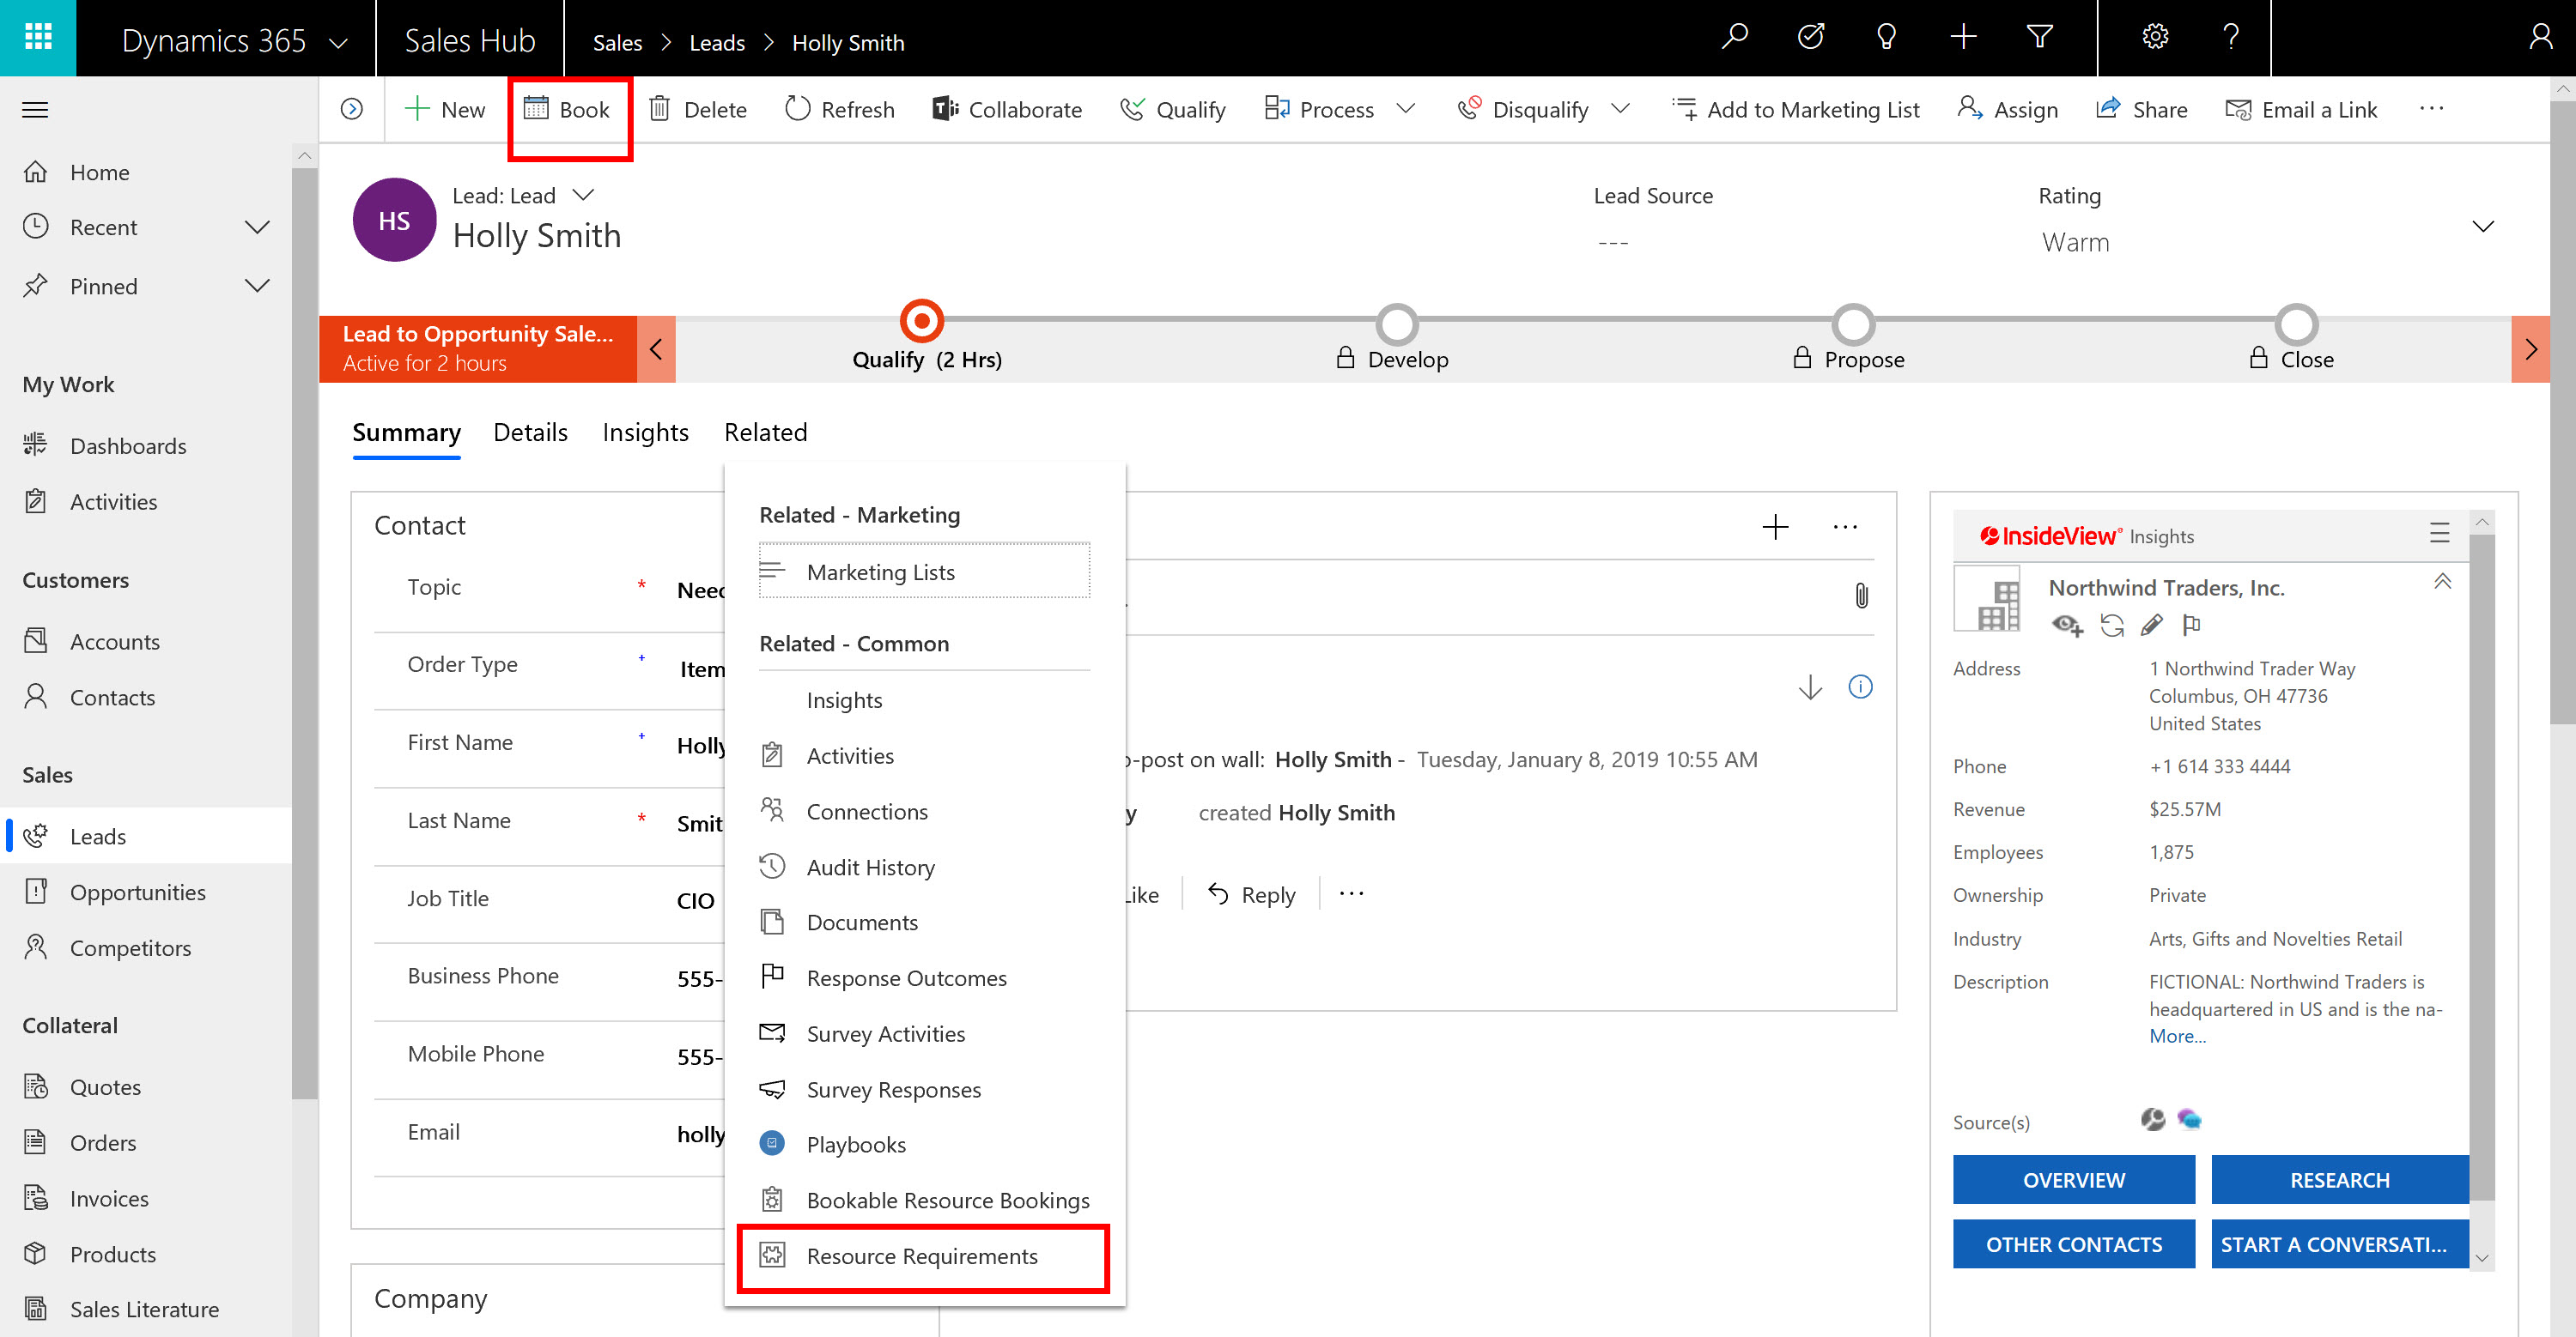Select Marketing Lists in Related menu
This screenshot has width=2576, height=1337.
click(x=924, y=572)
